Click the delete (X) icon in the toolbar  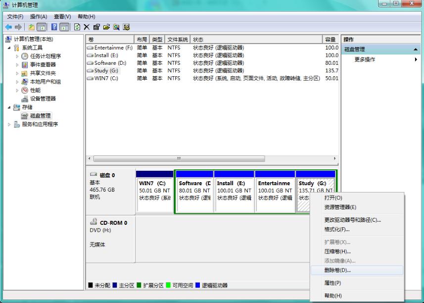pos(86,27)
